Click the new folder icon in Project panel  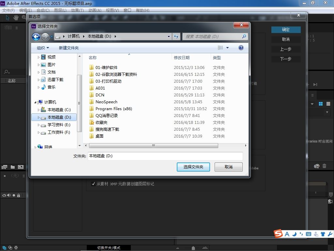point(13,167)
